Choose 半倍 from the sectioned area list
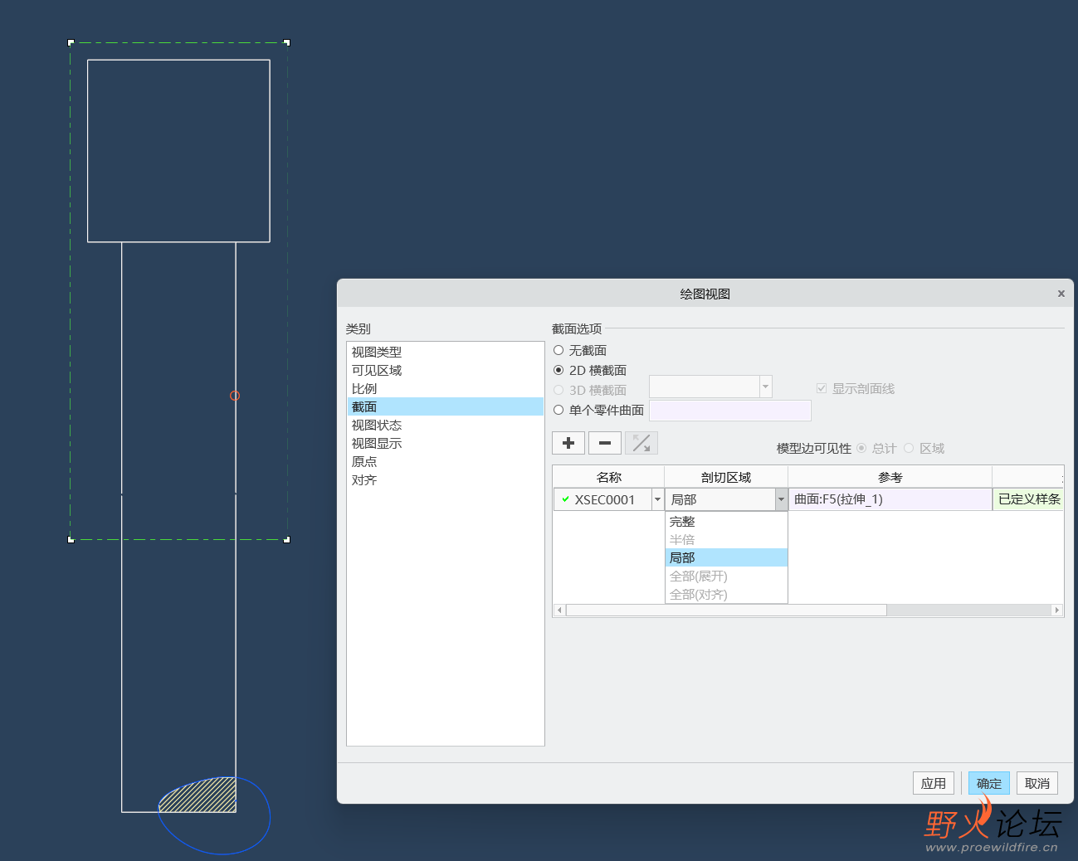The height and width of the screenshot is (861, 1078). (726, 540)
